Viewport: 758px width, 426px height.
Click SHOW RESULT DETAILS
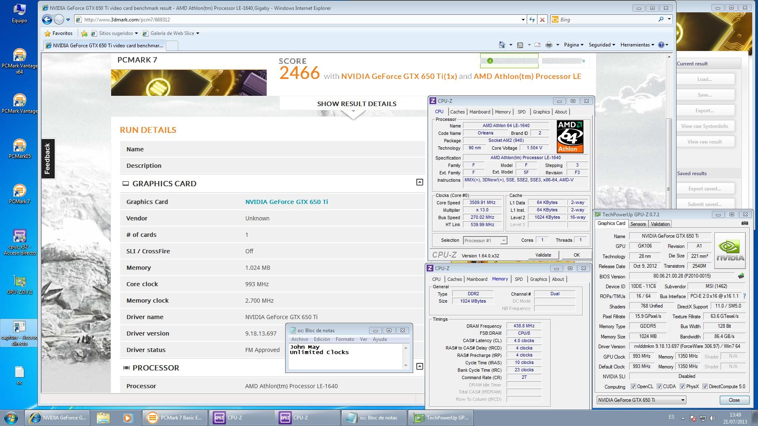357,104
